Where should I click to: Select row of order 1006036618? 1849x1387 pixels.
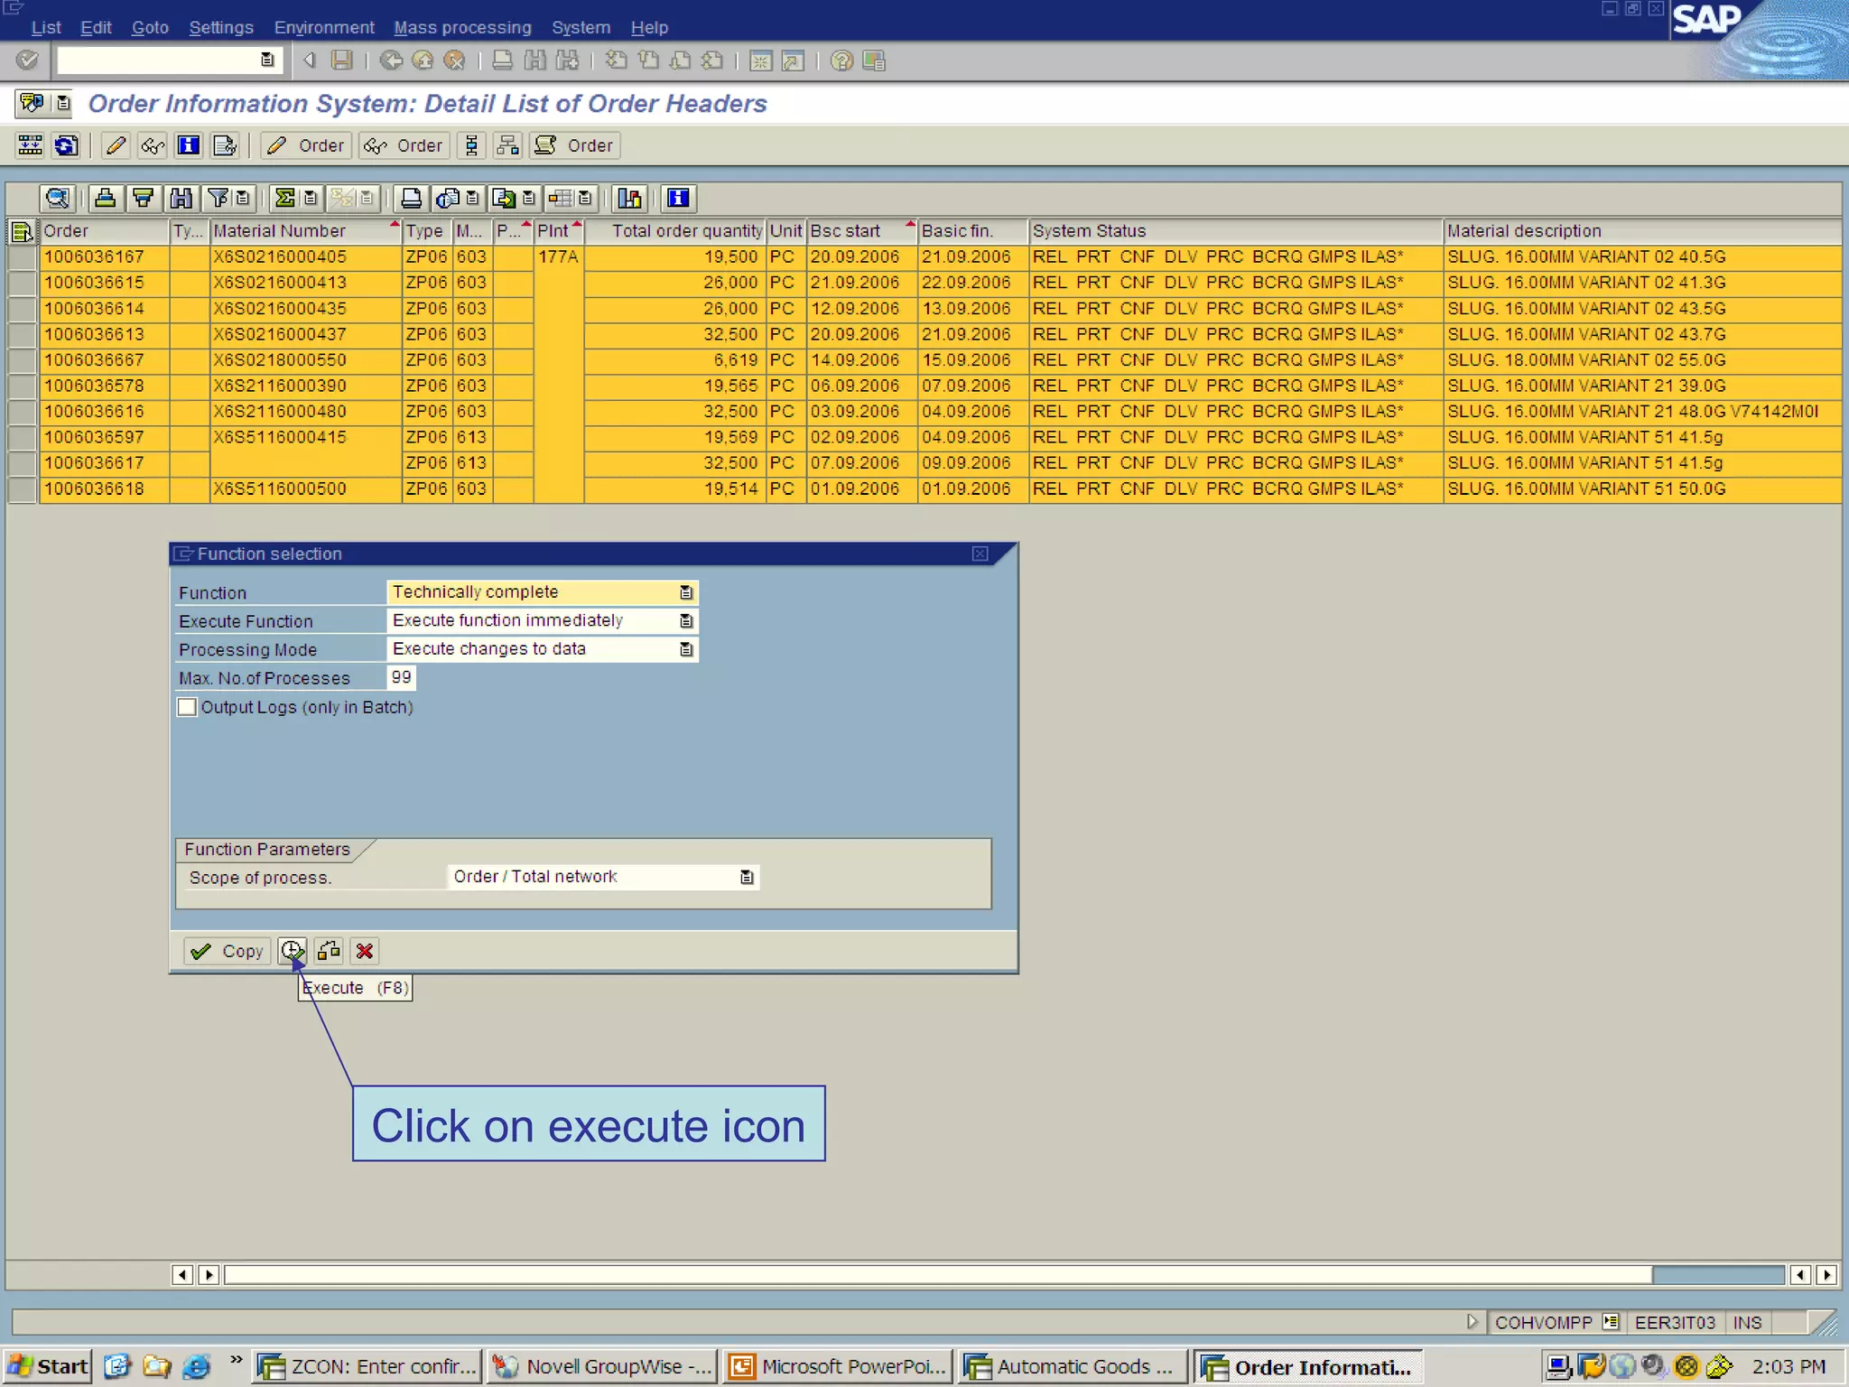tap(22, 489)
